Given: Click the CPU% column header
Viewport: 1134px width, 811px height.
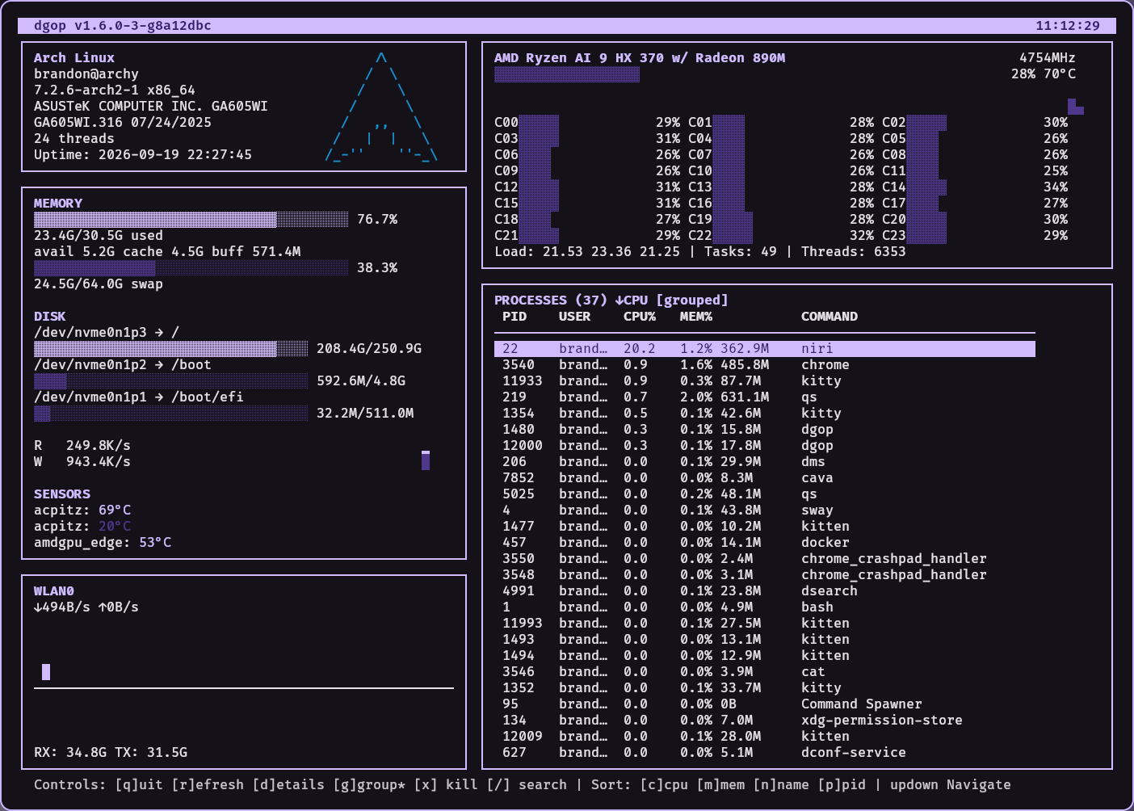Looking at the screenshot, I should pos(640,316).
